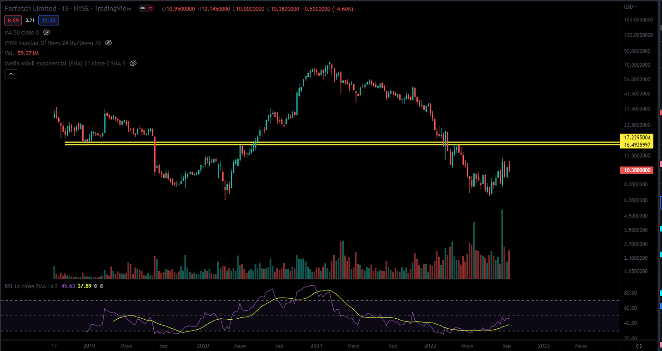
Task: Select the upper yellow horizontal line
Action: click(342, 142)
